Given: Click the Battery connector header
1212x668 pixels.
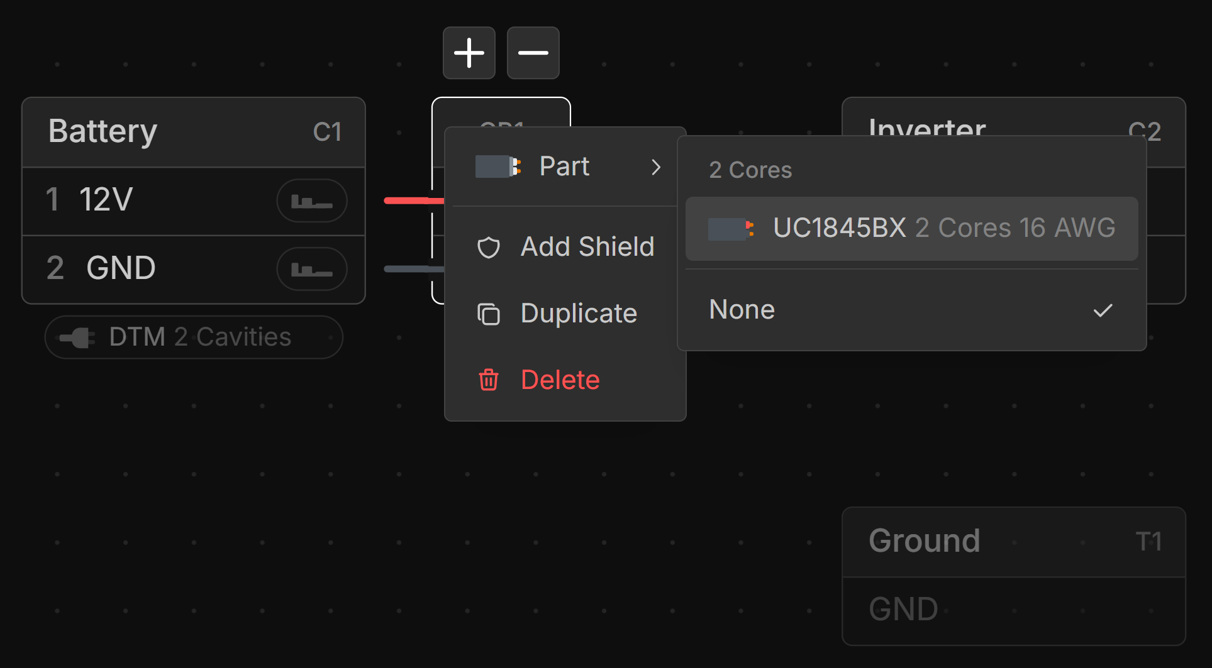Looking at the screenshot, I should click(x=194, y=132).
